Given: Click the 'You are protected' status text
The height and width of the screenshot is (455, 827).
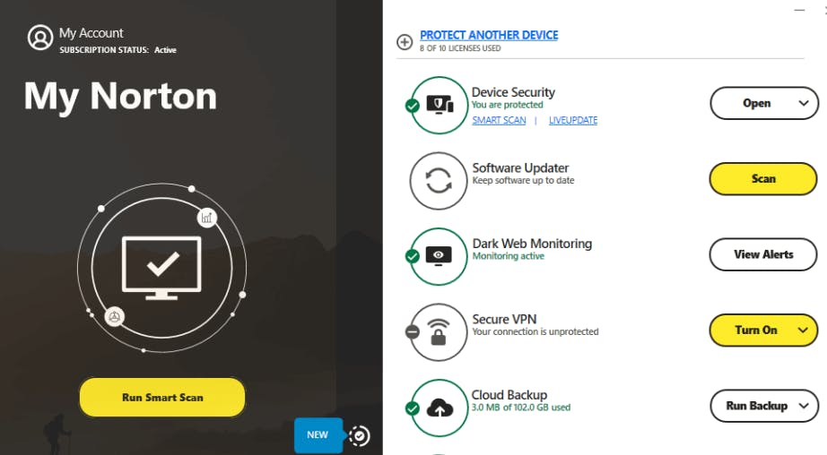Looking at the screenshot, I should tap(508, 105).
